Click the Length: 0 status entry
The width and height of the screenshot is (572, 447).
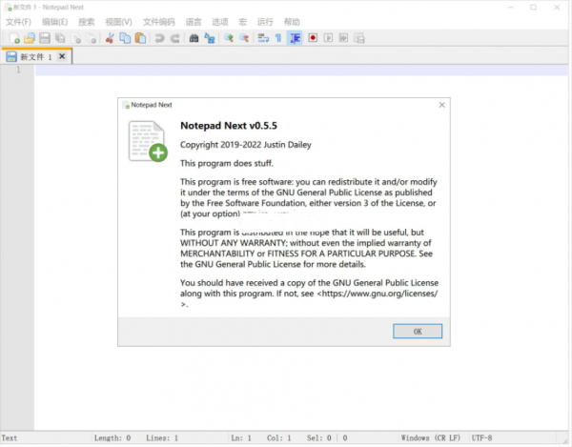pos(112,437)
